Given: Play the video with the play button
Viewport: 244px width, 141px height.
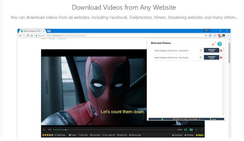Looking at the screenshot, I should pos(44,130).
